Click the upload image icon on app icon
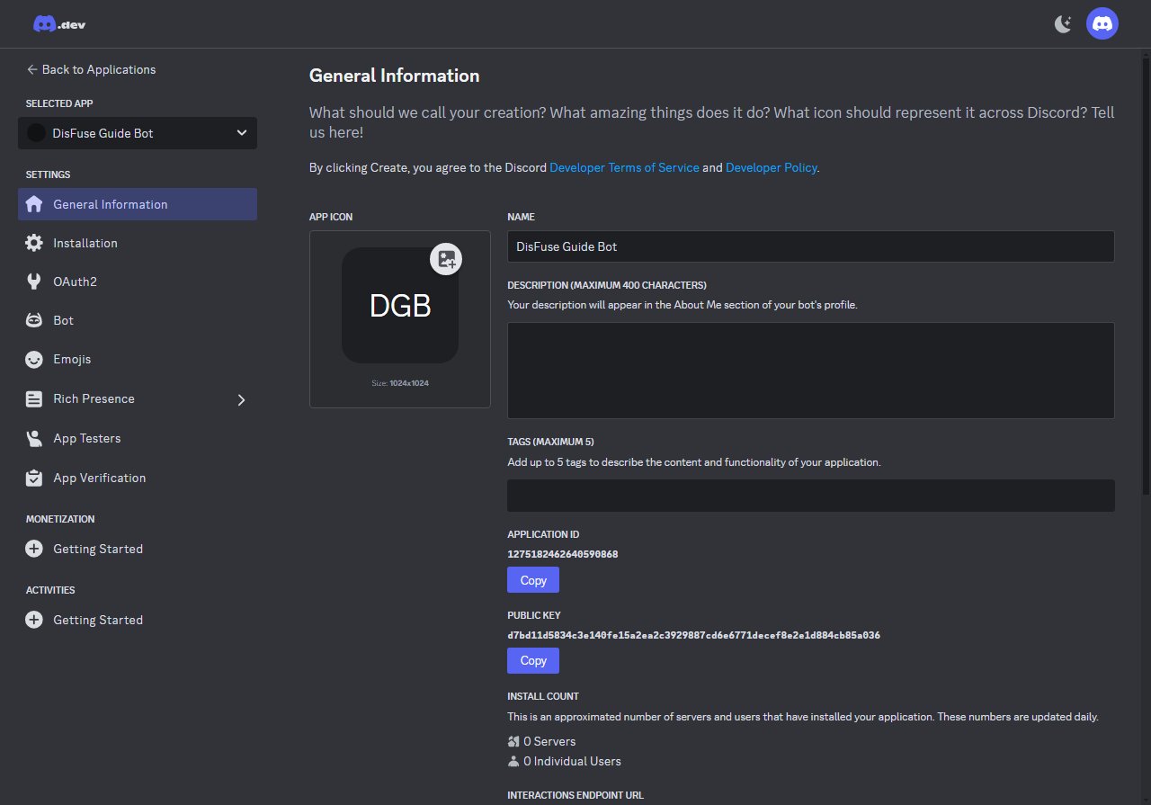 coord(447,259)
